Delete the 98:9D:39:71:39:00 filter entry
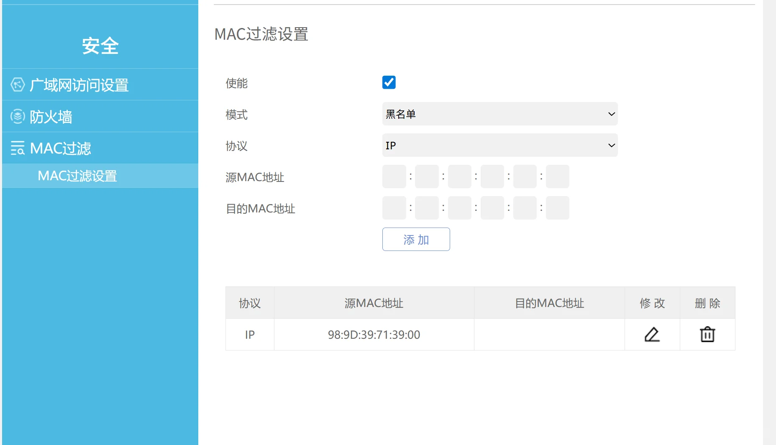The image size is (776, 445). [x=707, y=335]
